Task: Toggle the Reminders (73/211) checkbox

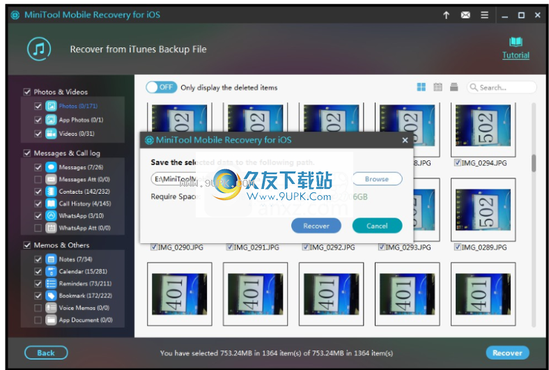Action: pyautogui.click(x=38, y=284)
